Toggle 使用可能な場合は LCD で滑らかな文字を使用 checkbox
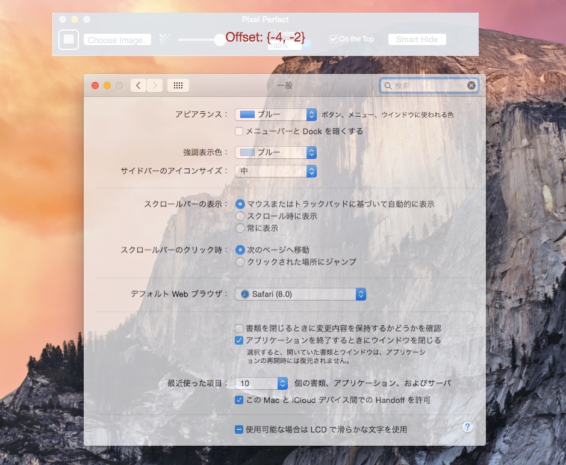The height and width of the screenshot is (465, 566). [239, 430]
